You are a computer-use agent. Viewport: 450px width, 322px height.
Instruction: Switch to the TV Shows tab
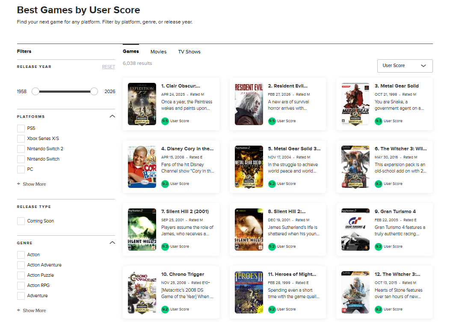[189, 52]
